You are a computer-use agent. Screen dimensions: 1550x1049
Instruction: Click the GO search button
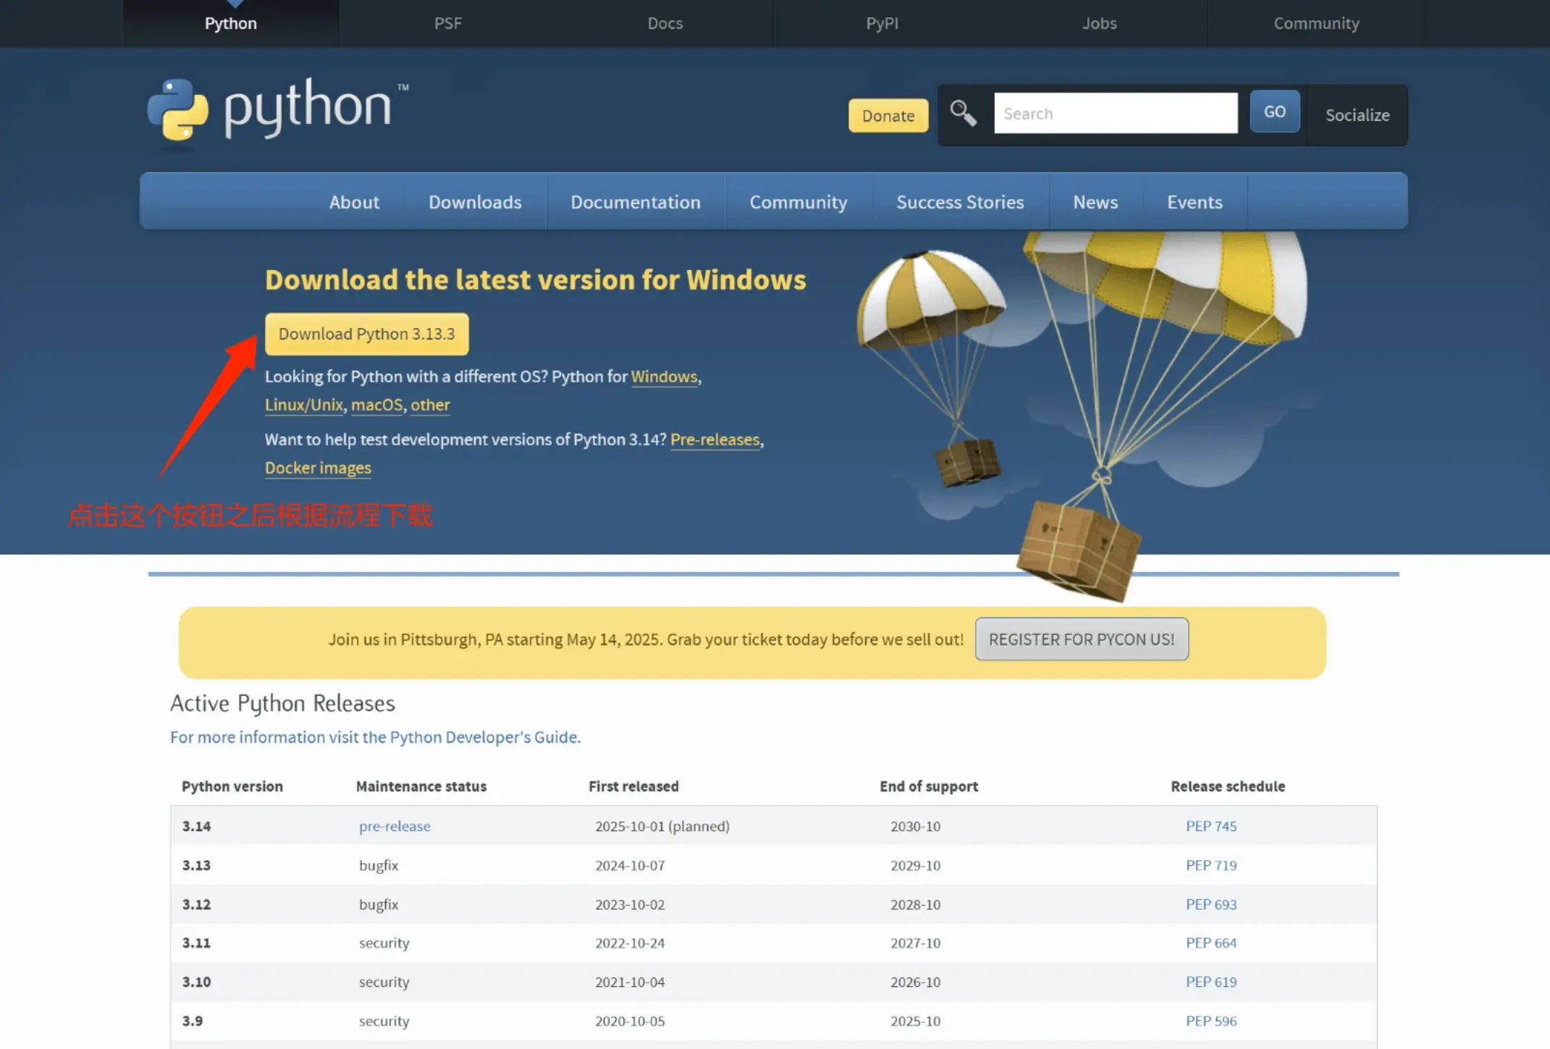(1275, 111)
